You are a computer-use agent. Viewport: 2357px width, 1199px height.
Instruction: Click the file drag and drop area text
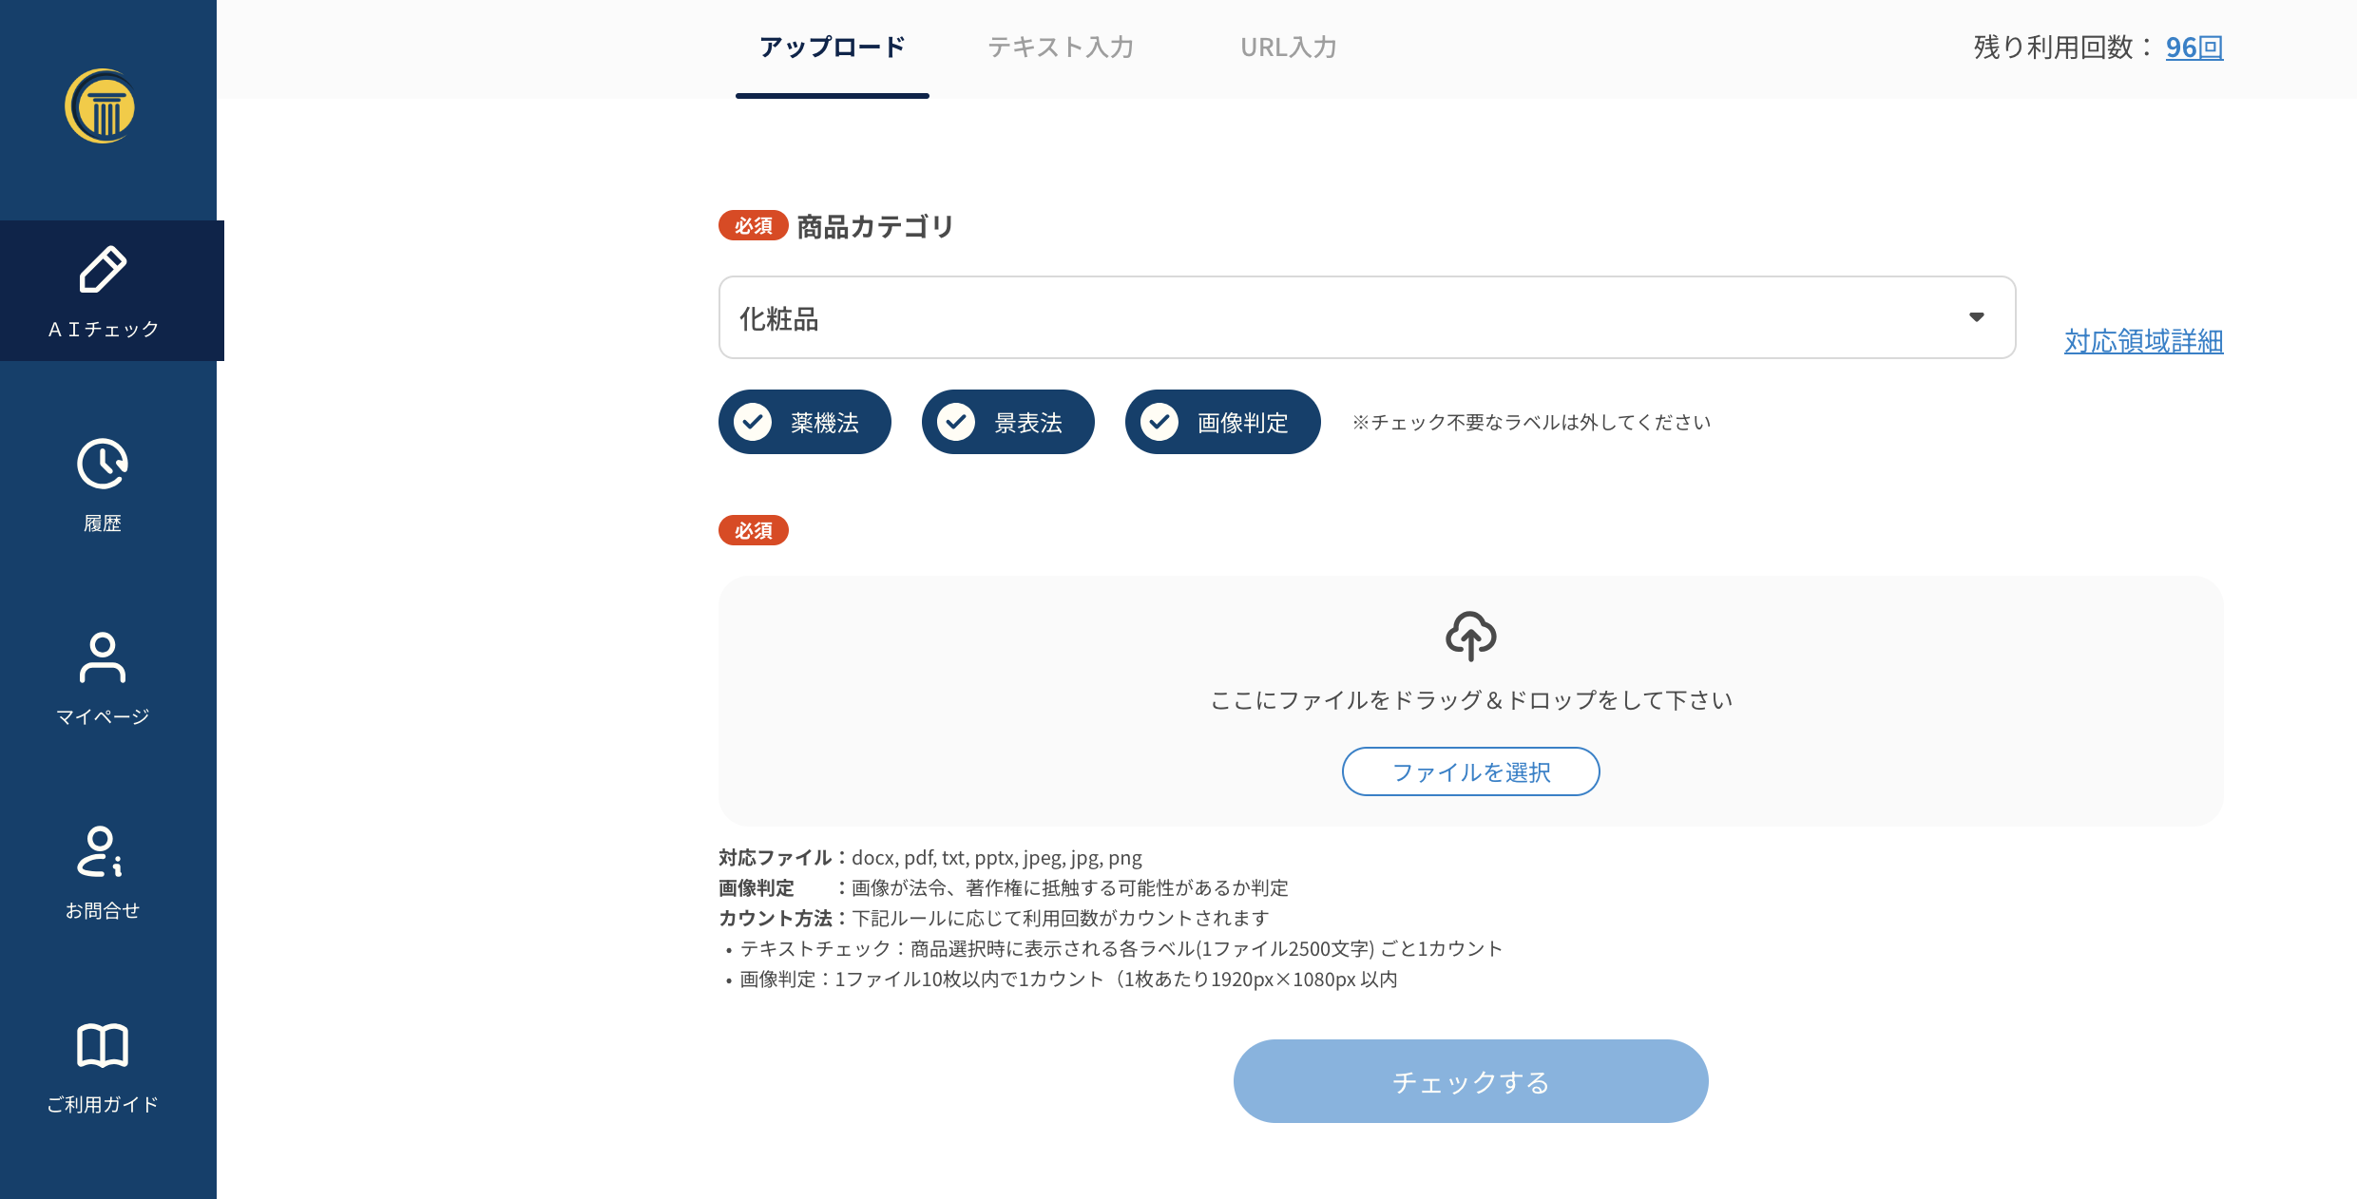(x=1471, y=700)
